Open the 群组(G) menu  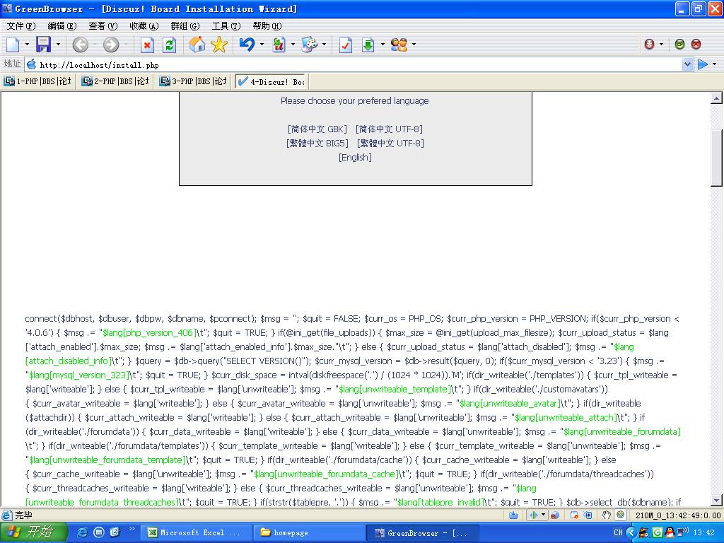[x=185, y=26]
